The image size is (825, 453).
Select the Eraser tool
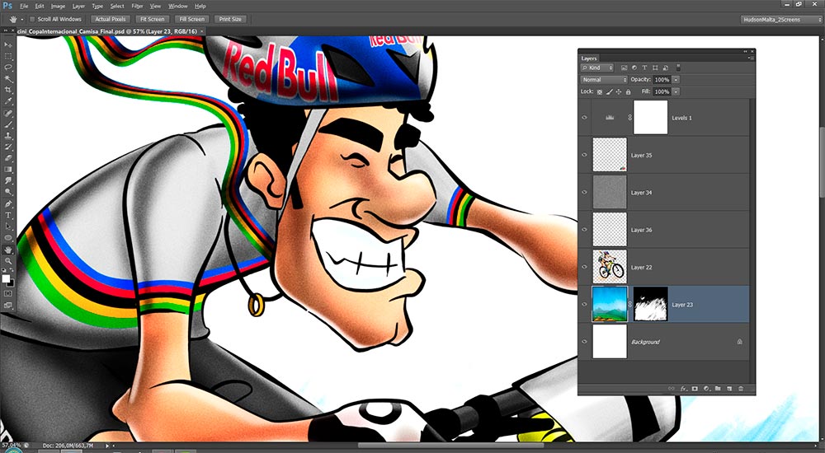tap(8, 159)
